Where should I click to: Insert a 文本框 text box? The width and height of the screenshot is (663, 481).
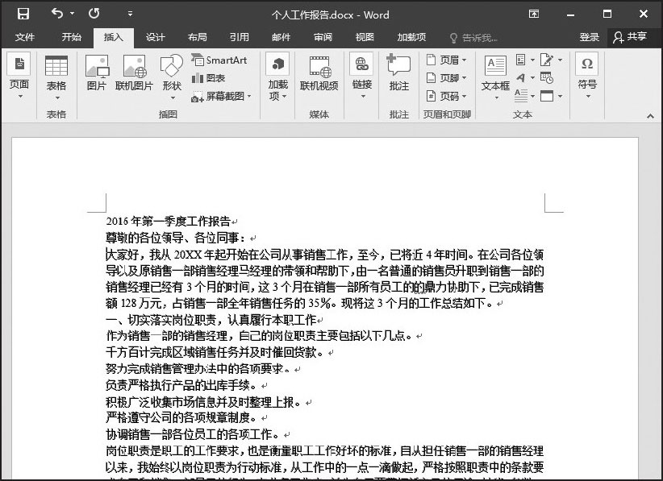click(x=495, y=73)
